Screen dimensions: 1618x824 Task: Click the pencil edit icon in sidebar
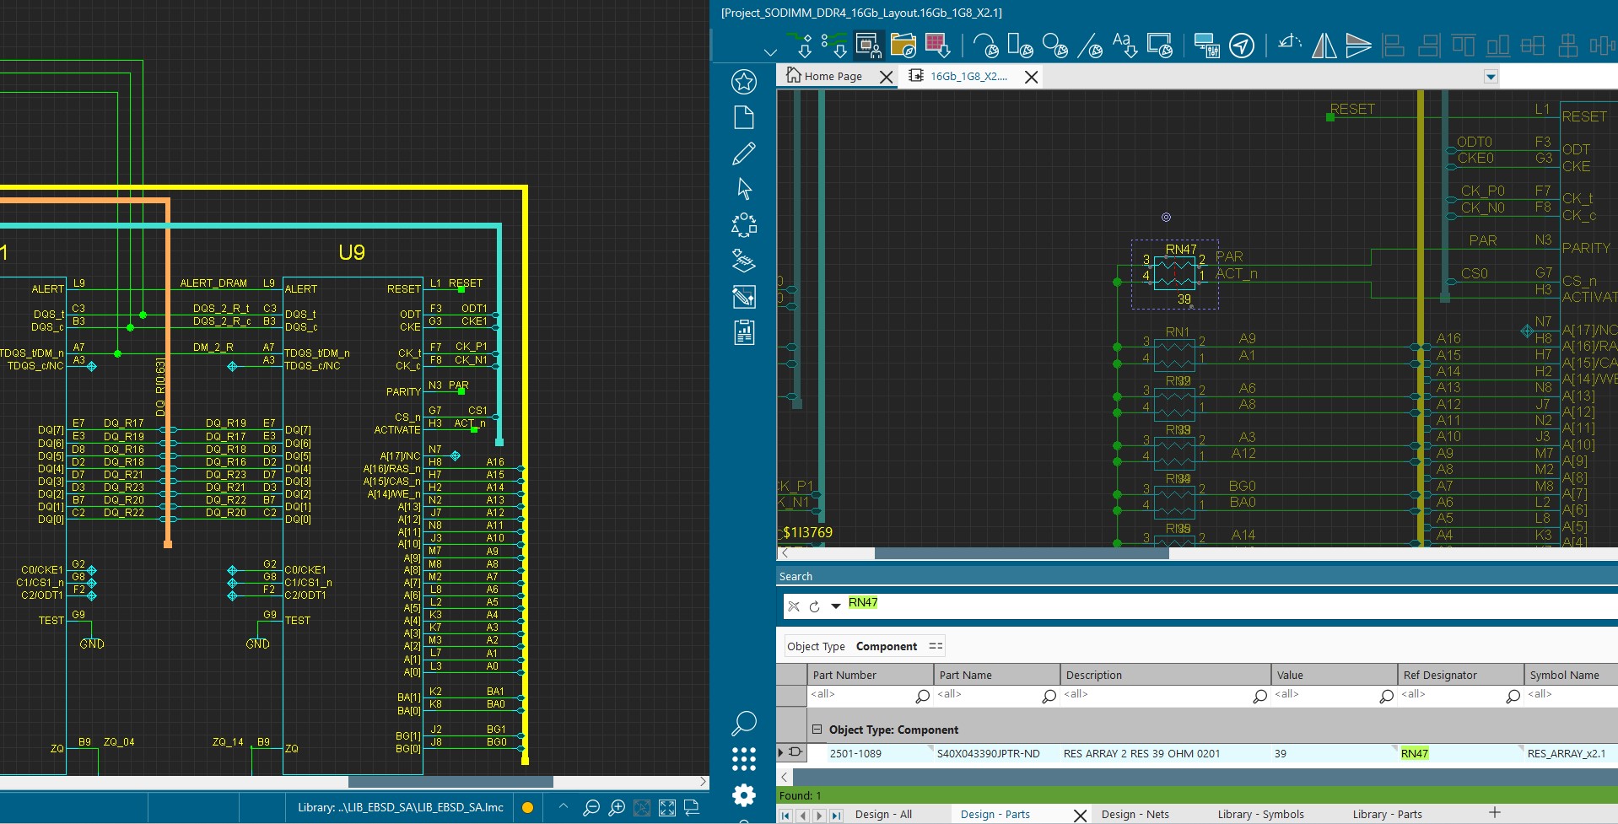[743, 153]
